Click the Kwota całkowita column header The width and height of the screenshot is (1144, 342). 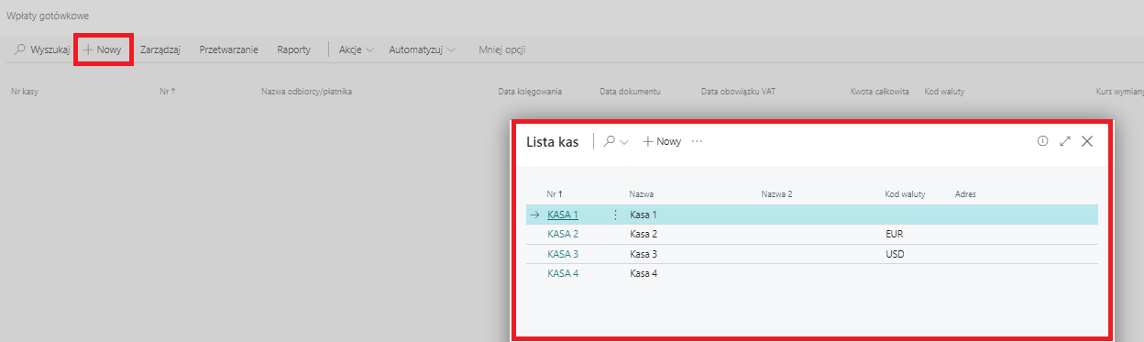point(880,92)
